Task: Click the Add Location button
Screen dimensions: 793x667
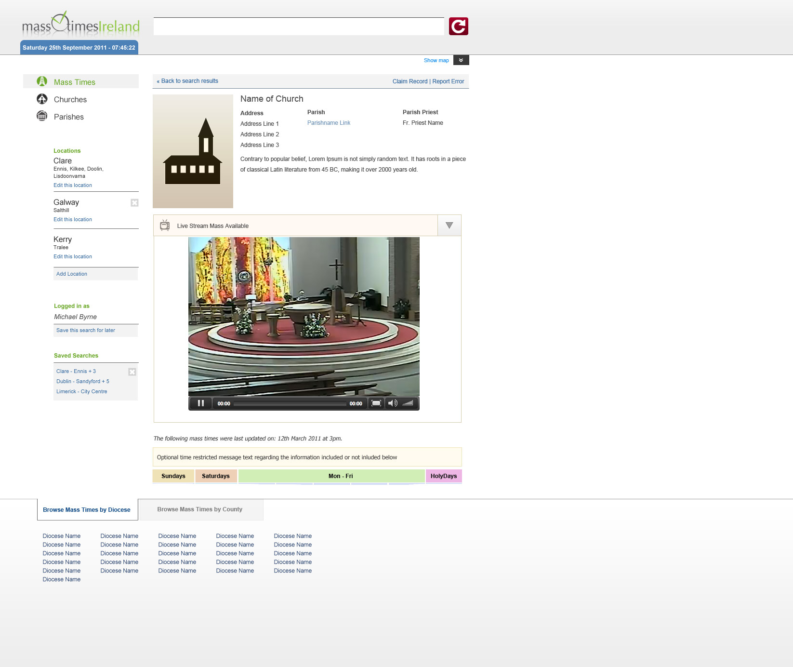Action: click(72, 274)
